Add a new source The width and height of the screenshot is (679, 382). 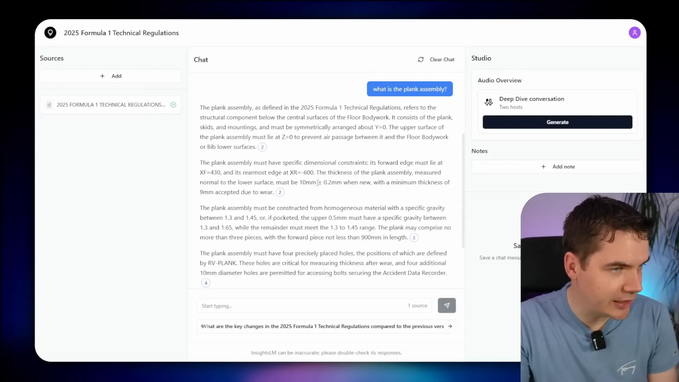110,76
